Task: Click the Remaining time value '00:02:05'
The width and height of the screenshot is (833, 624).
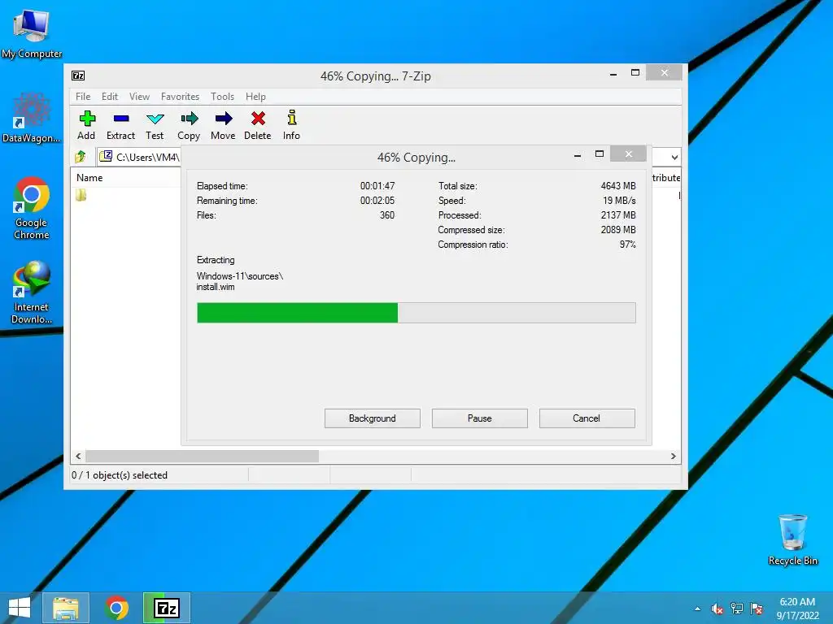Action: [377, 201]
